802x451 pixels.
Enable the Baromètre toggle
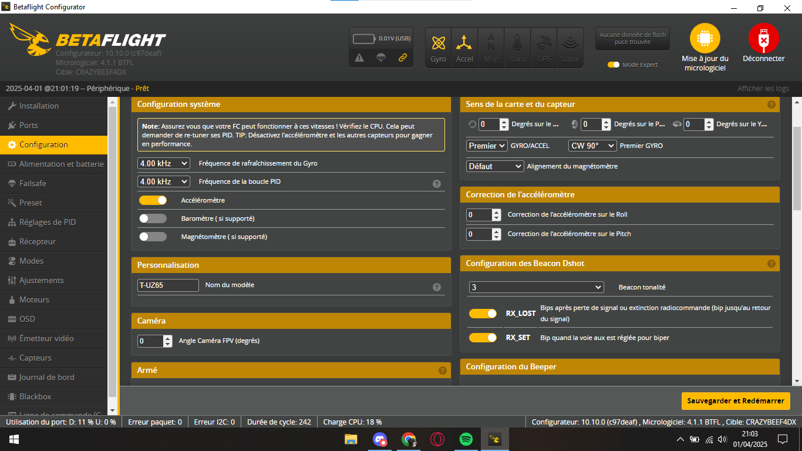(153, 218)
